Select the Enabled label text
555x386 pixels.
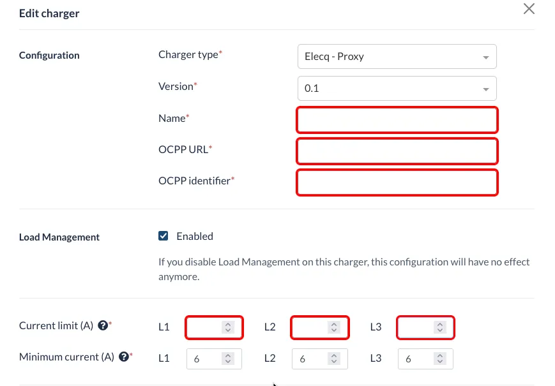click(195, 236)
